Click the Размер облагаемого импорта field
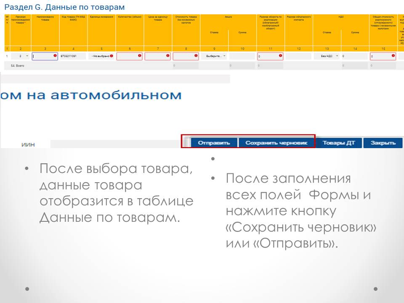This screenshot has width=404, height=303. point(298,56)
